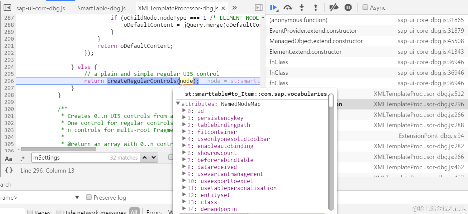Open the console frame selector dropdown arrow
Screen dimensions: 468x214
coord(77,197)
